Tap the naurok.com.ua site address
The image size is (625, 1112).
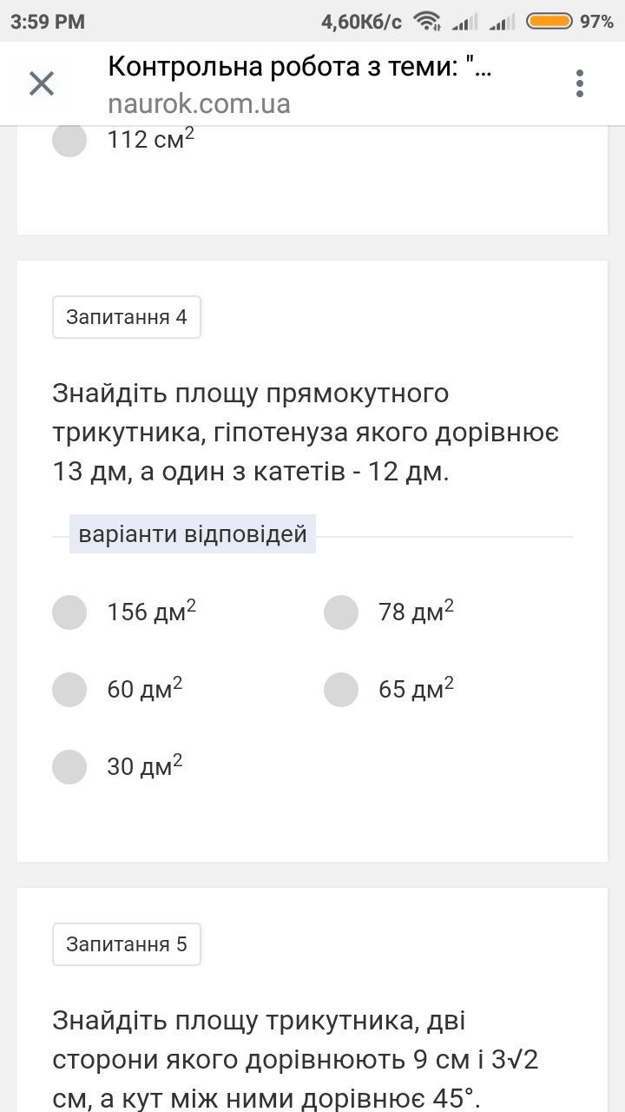click(199, 104)
